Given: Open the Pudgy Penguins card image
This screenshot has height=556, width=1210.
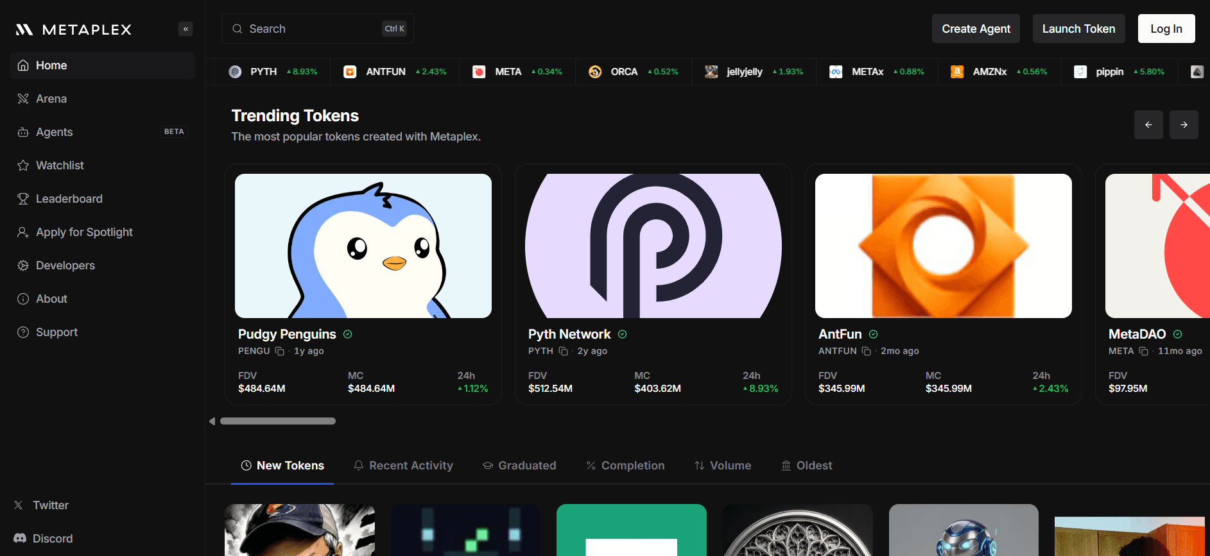Looking at the screenshot, I should pos(363,246).
